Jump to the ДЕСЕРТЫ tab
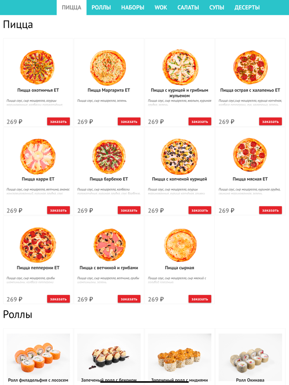This screenshot has height=385, width=289. pyautogui.click(x=247, y=7)
